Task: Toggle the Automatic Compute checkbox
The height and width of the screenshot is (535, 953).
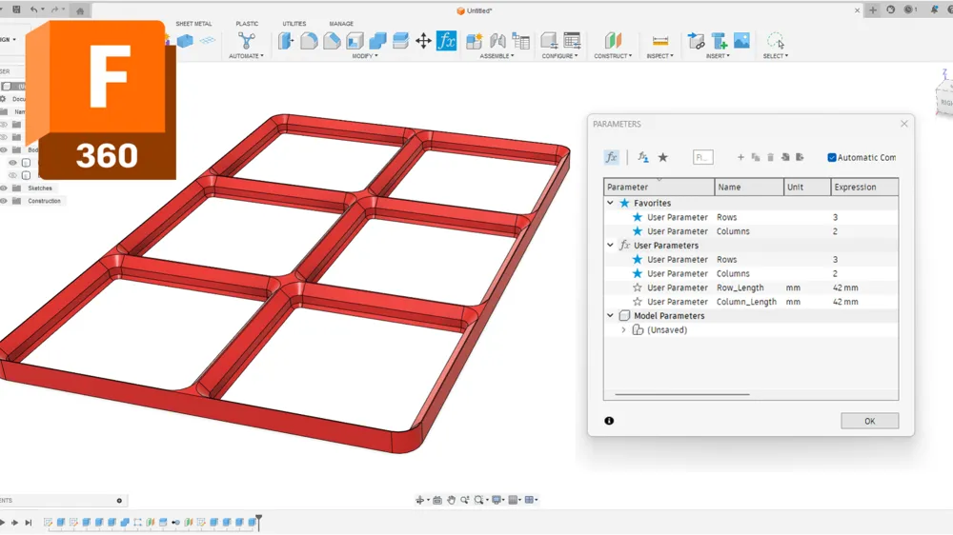Action: 831,157
